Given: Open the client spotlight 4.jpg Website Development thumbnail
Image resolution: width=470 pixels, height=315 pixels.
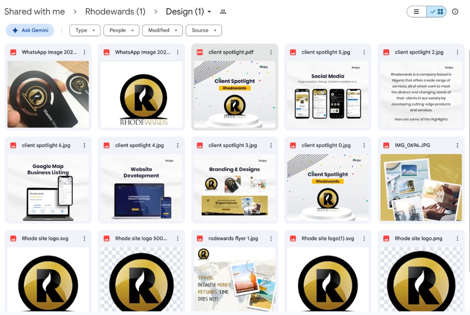Looking at the screenshot, I should point(141,188).
